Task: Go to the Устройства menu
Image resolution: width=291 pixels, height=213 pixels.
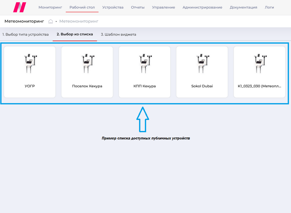Action: [x=113, y=7]
